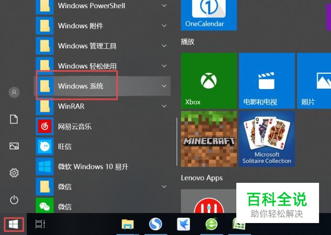The image size is (331, 235).
Task: Select the Windows 系统 folder label
Action: (81, 86)
